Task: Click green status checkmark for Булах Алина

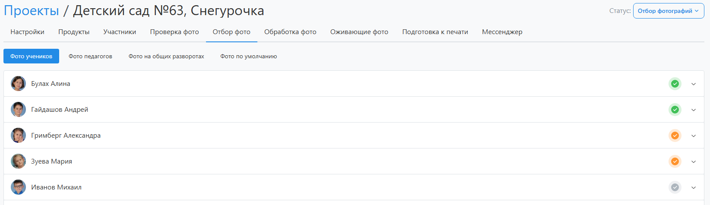Action: point(675,84)
